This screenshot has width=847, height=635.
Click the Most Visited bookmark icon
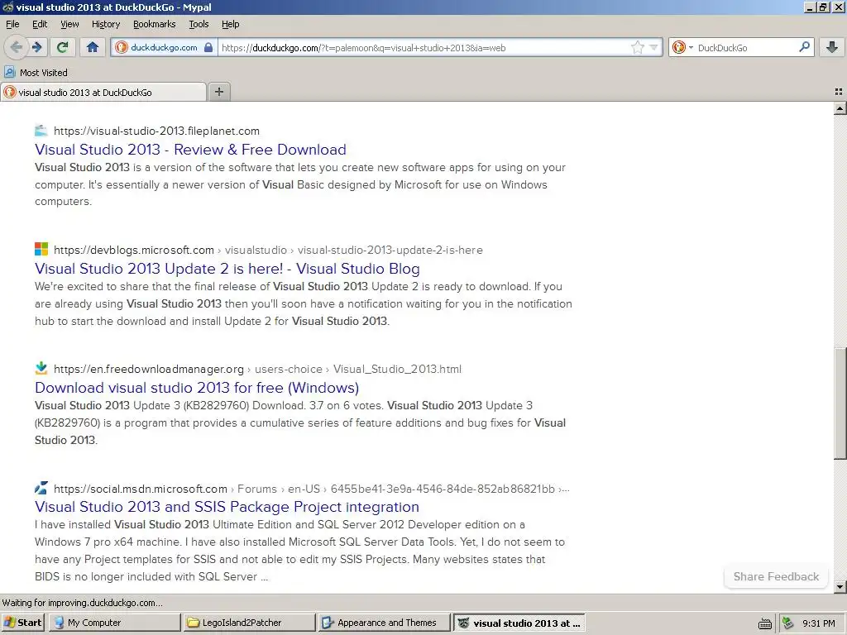click(x=10, y=73)
